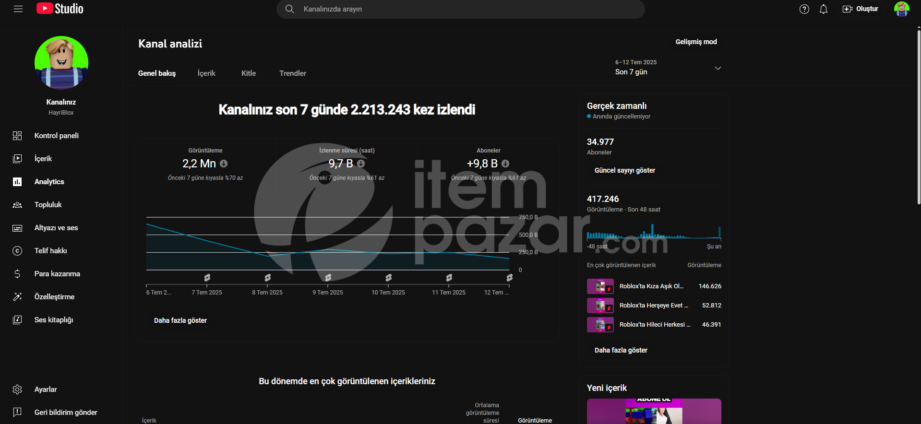Click the 417.246 views count
The width and height of the screenshot is (921, 424).
tap(603, 199)
